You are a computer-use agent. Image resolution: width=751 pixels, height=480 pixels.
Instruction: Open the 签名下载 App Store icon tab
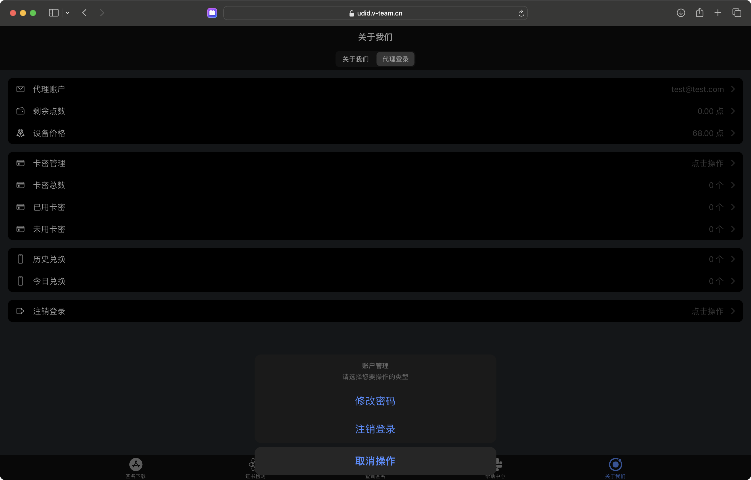[x=136, y=464]
